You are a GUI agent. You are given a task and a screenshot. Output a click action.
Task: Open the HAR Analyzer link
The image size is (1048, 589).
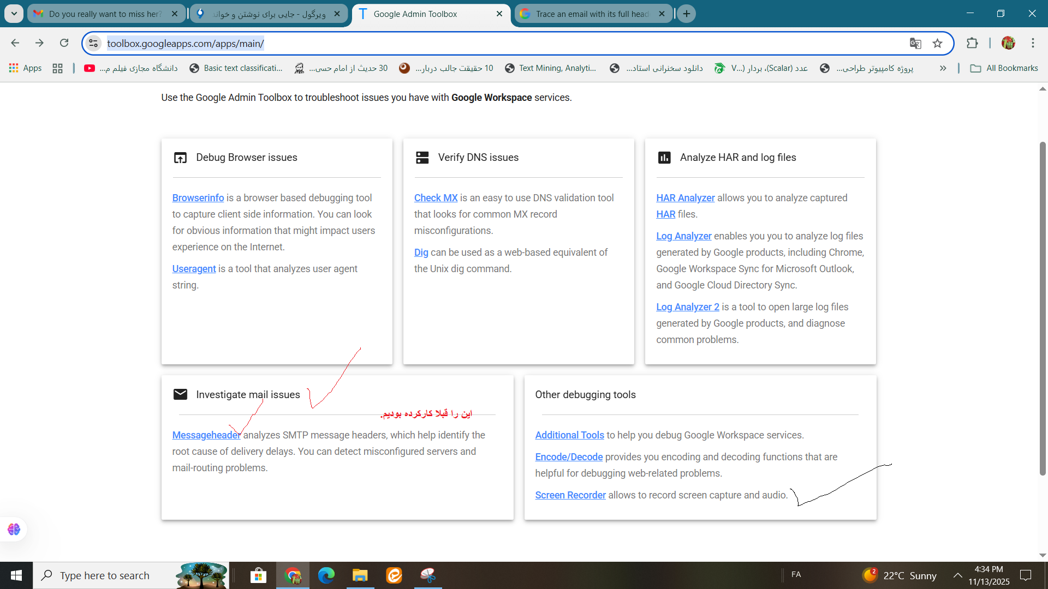[x=685, y=198]
